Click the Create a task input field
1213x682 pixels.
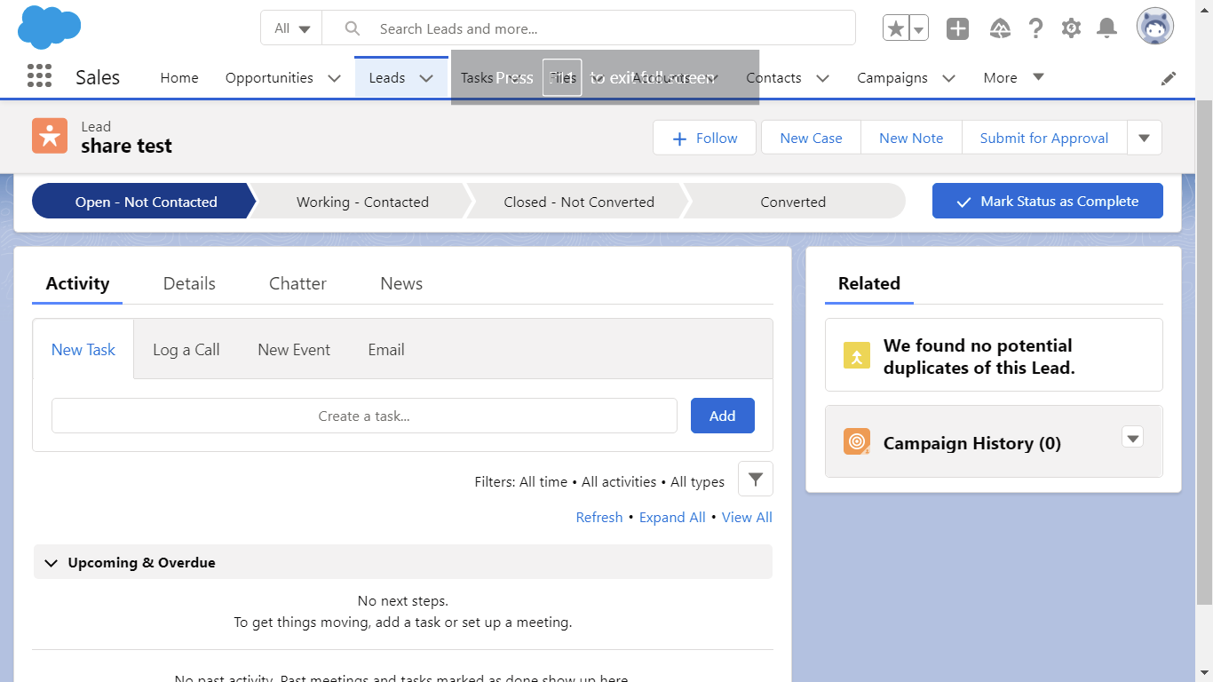point(364,416)
